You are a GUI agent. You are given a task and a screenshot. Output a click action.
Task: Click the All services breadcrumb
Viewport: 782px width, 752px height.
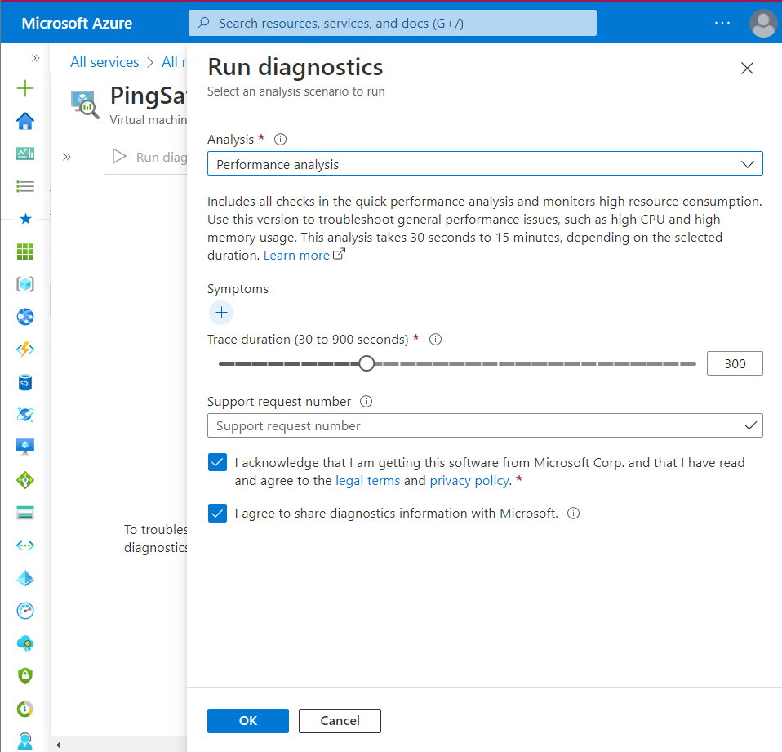104,62
